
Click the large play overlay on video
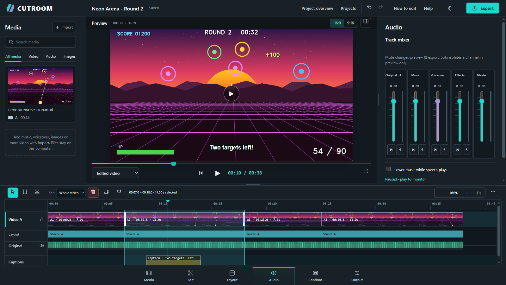coord(231,94)
